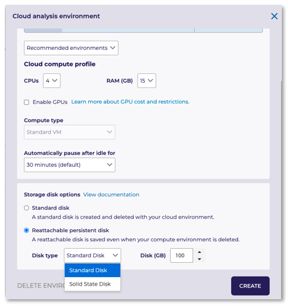Choose Standard Disk from the list
This screenshot has height=306, width=288.
pos(93,270)
